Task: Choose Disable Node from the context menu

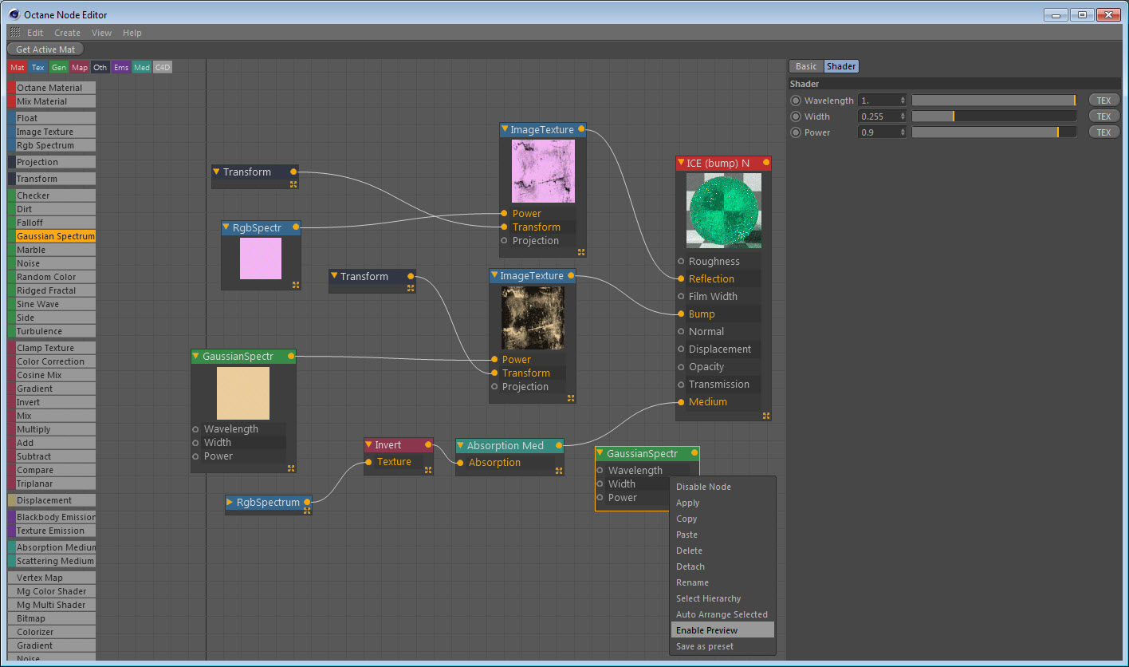Action: click(x=722, y=487)
